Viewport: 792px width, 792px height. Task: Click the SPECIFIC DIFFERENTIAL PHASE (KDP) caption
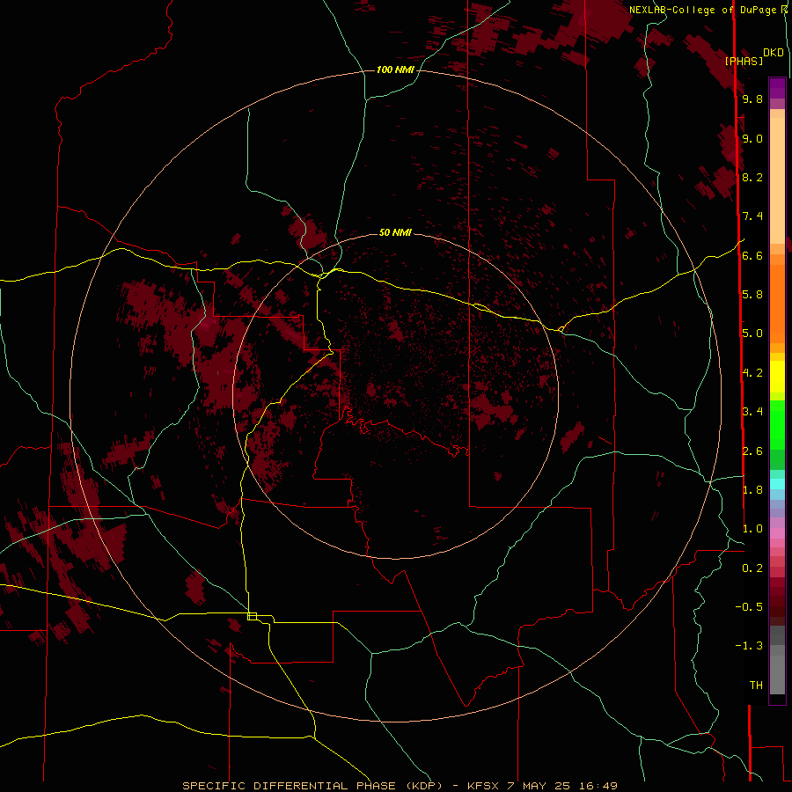(x=312, y=786)
